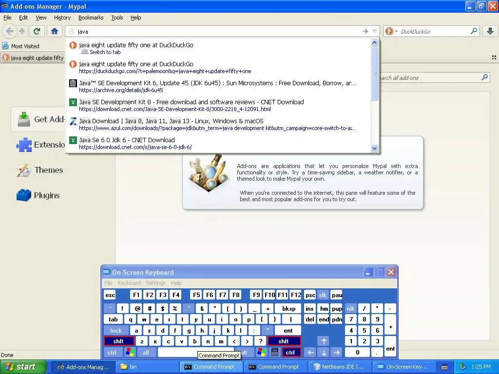The height and width of the screenshot is (374, 499).
Task: Click the DuckDuckGo search field
Action: point(433,32)
